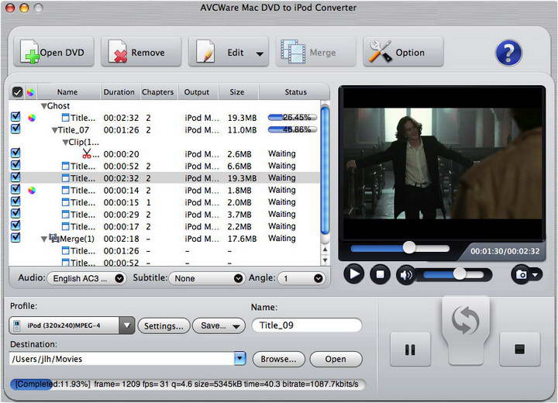This screenshot has width=558, height=403.
Task: Collapse the Merge(1) tree node
Action: (x=43, y=239)
